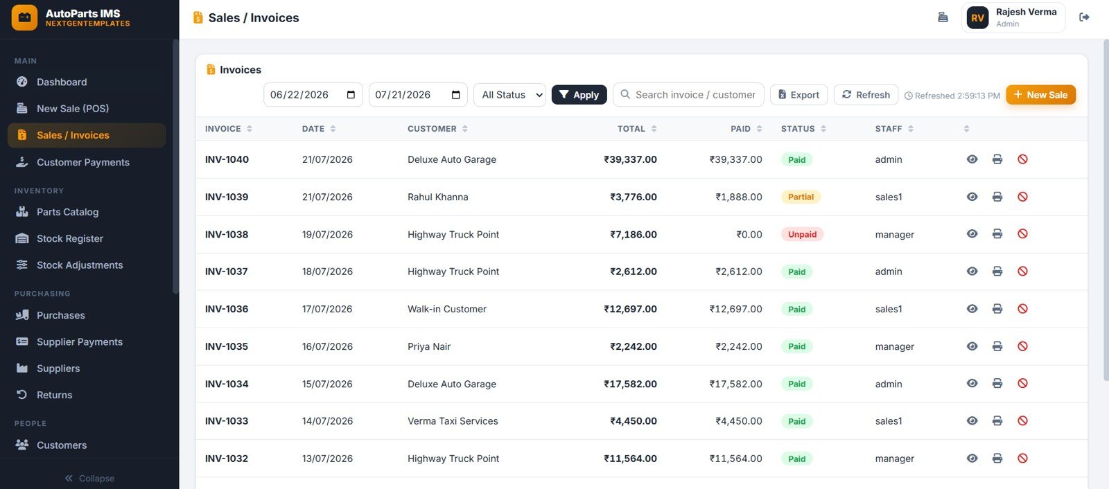Print invoice INV-1032
This screenshot has width=1109, height=489.
[997, 459]
